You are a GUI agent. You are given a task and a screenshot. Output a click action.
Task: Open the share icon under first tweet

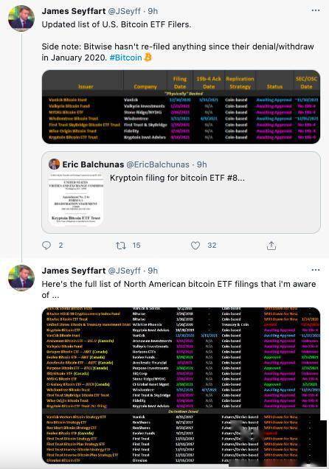pos(271,246)
